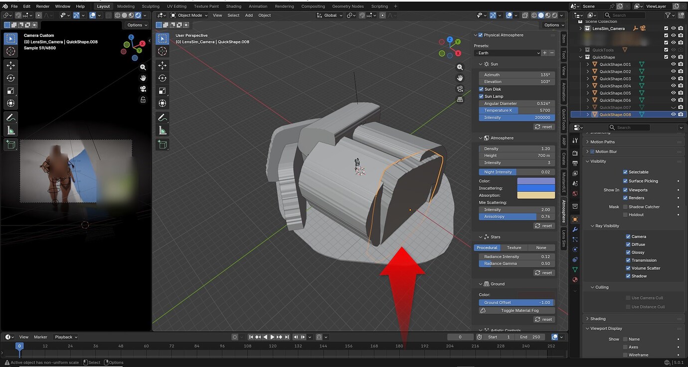
Task: Select the Texture option for Stars
Action: [x=514, y=248]
